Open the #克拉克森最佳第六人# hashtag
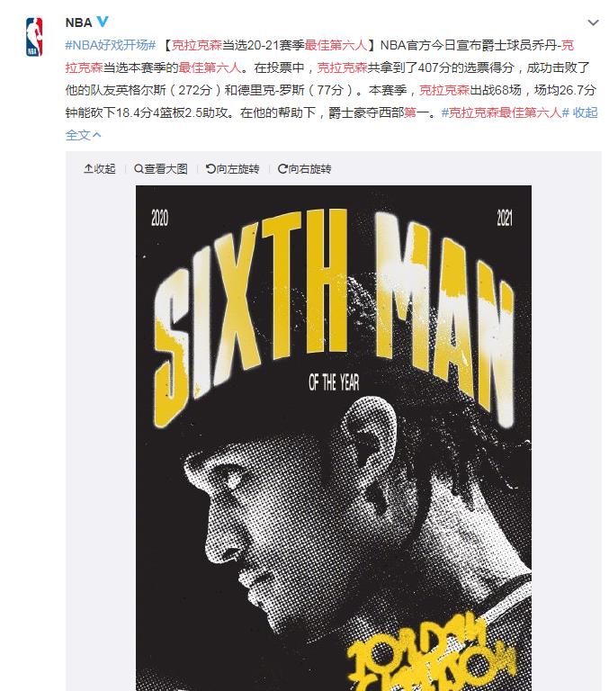The width and height of the screenshot is (609, 691). 506,112
